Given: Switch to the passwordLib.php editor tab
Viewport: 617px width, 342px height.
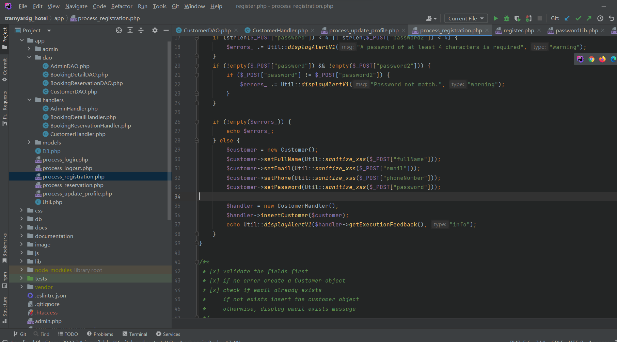Looking at the screenshot, I should tap(576, 30).
